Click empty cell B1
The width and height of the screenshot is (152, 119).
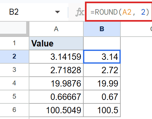click(x=102, y=43)
